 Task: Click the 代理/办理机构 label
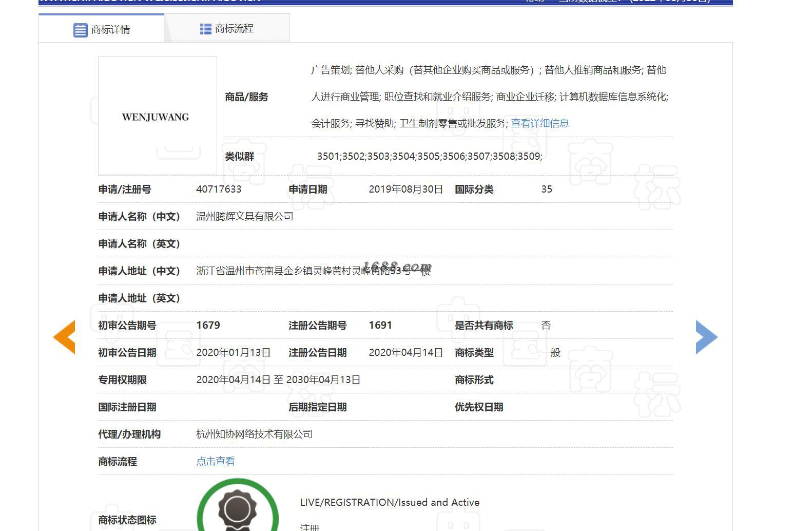[129, 434]
